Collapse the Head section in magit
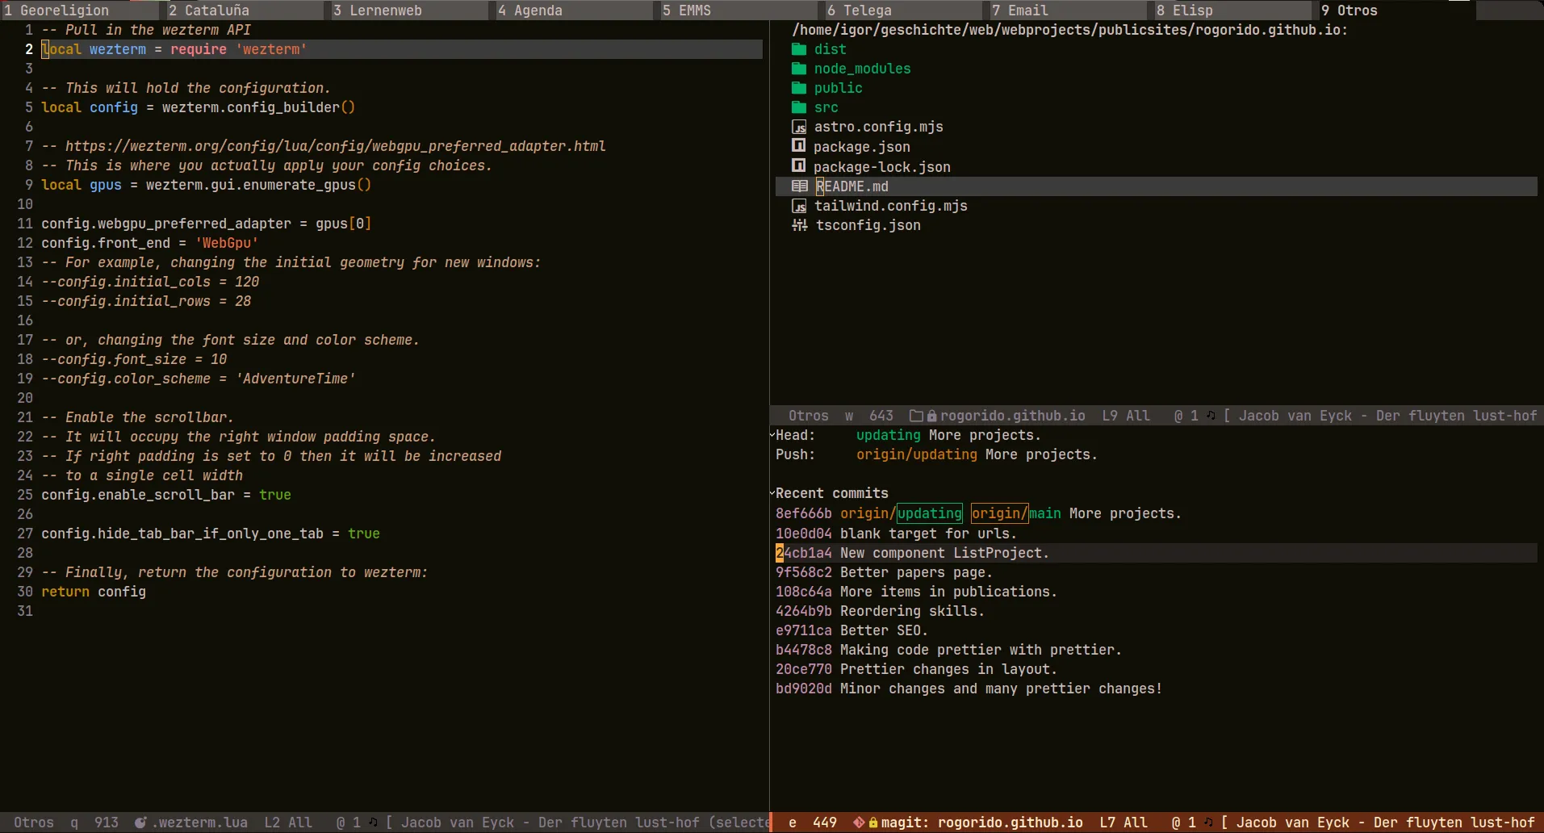This screenshot has height=833, width=1544. (x=772, y=435)
